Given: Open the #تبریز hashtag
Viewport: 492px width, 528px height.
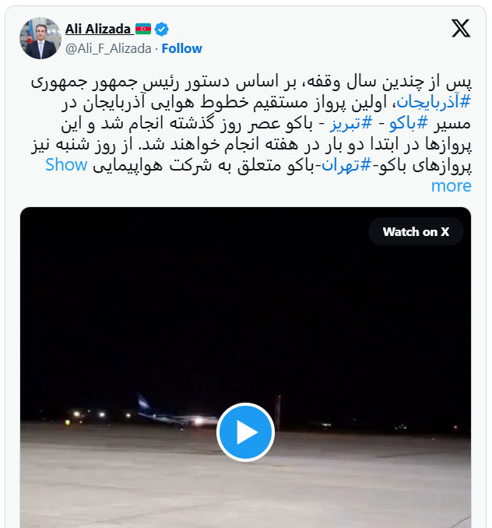Looking at the screenshot, I should click(x=351, y=123).
